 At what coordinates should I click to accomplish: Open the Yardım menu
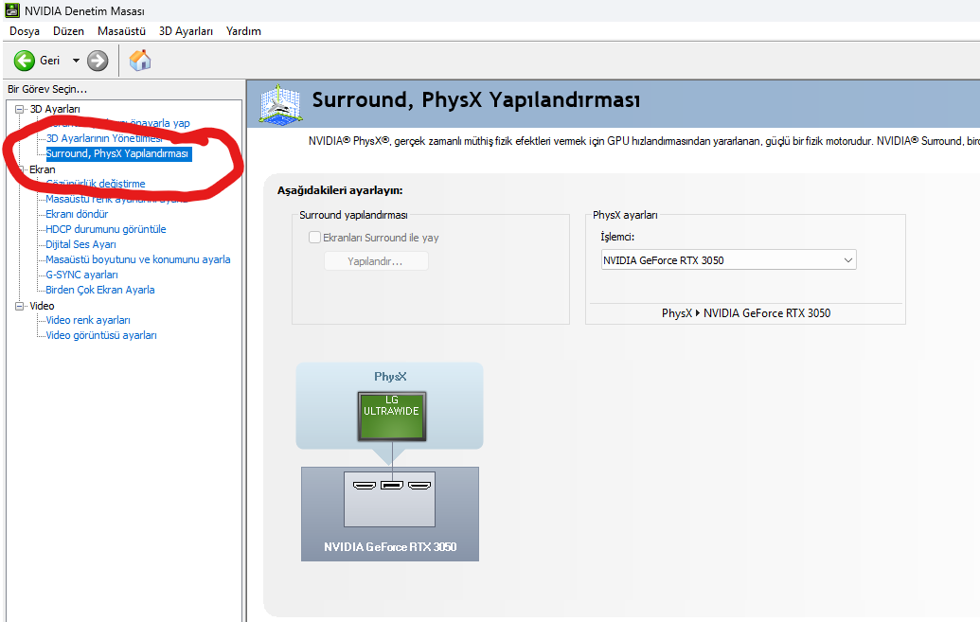coord(243,31)
